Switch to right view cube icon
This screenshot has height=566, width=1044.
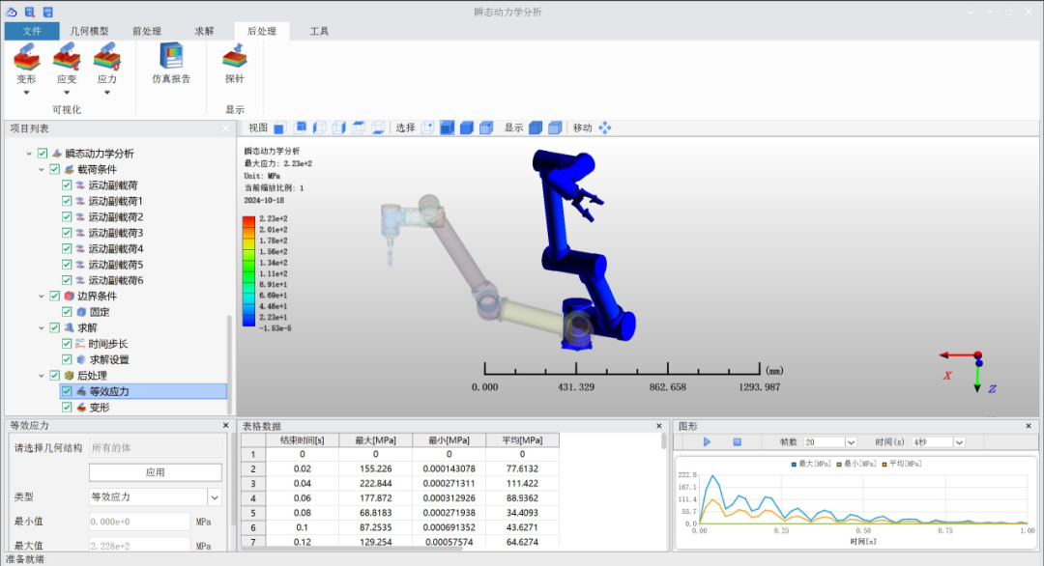click(x=339, y=127)
